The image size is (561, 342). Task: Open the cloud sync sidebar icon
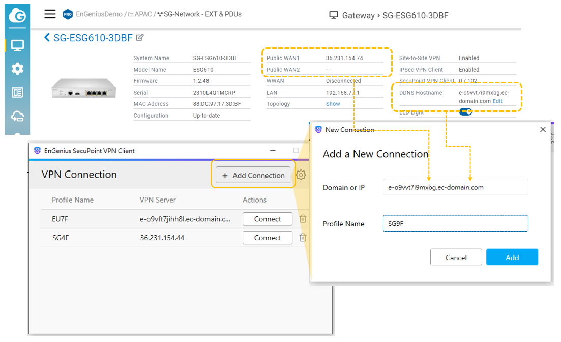17,116
